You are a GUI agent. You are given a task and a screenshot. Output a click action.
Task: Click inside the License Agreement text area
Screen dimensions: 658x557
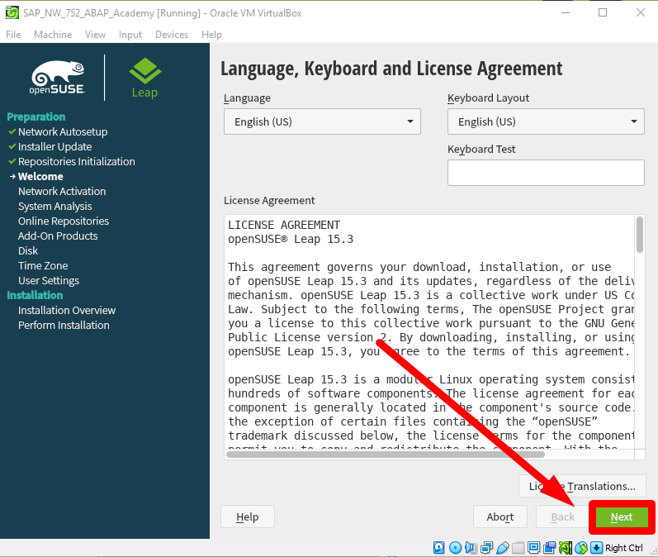tap(430, 332)
